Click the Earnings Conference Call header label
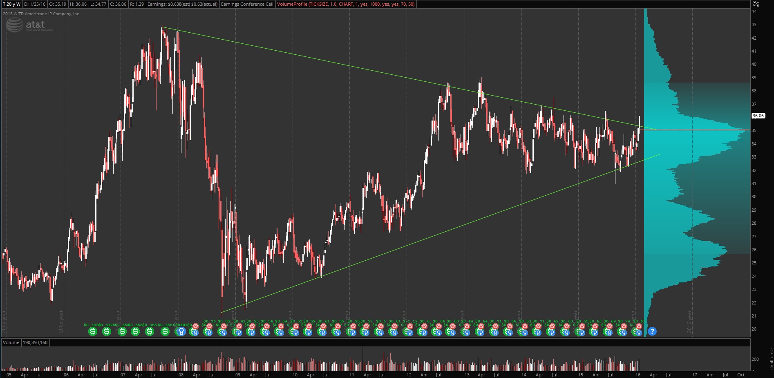Viewport: 774px width, 378px height. pyautogui.click(x=247, y=4)
